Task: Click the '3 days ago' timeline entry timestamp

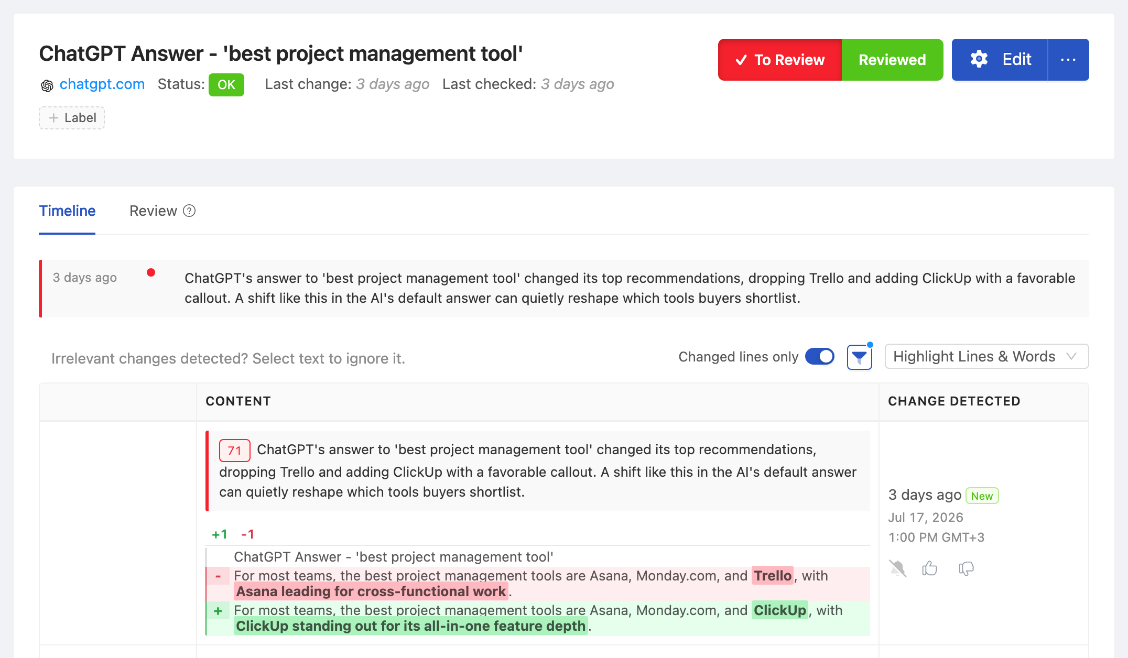Action: click(x=85, y=278)
